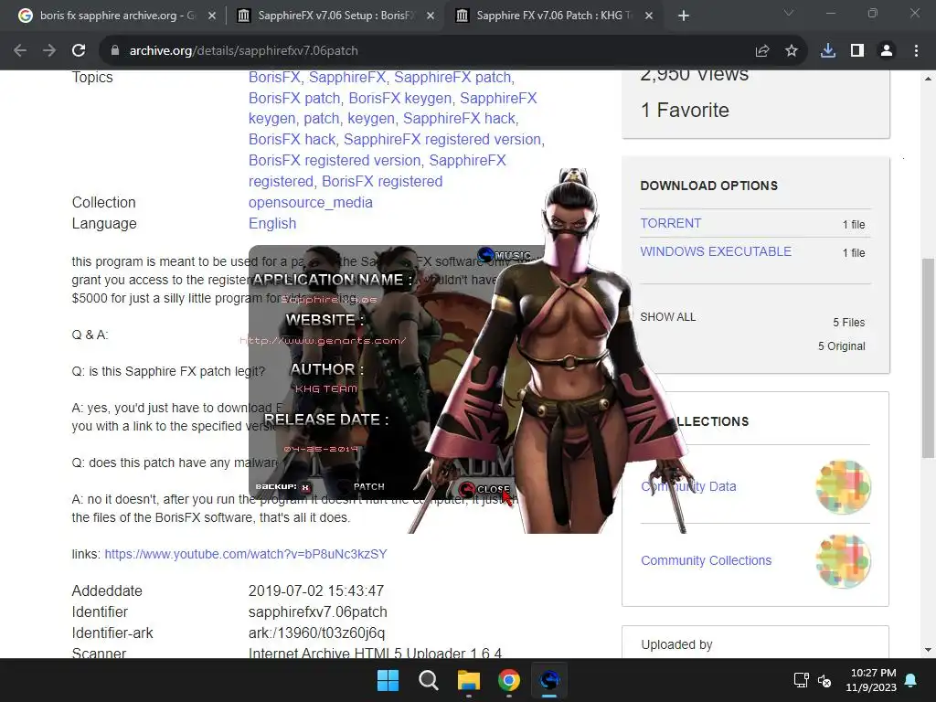Open Chrome three-dot menu
Viewport: 936px width, 702px height.
point(916,51)
